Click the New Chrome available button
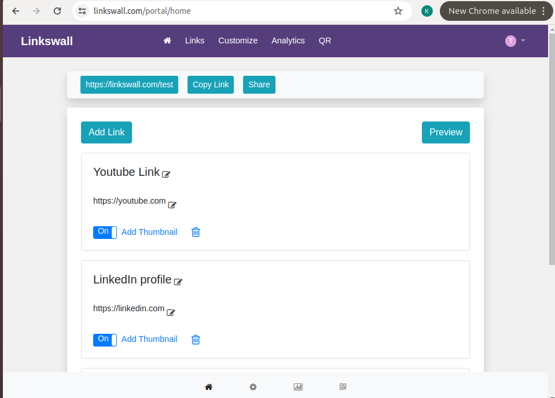Viewport: 555px width, 398px height. point(492,11)
